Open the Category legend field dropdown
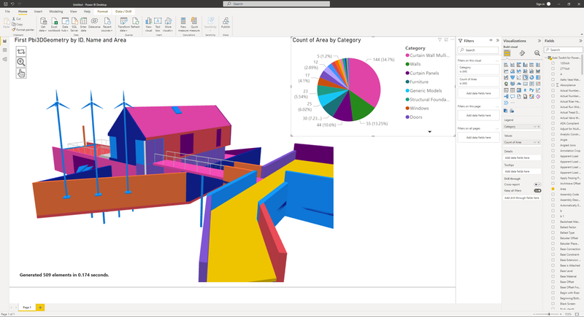The width and height of the screenshot is (584, 317). [x=535, y=127]
